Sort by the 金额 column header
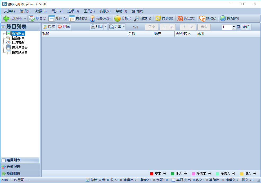Screen dimensions: 261x183 [140, 34]
